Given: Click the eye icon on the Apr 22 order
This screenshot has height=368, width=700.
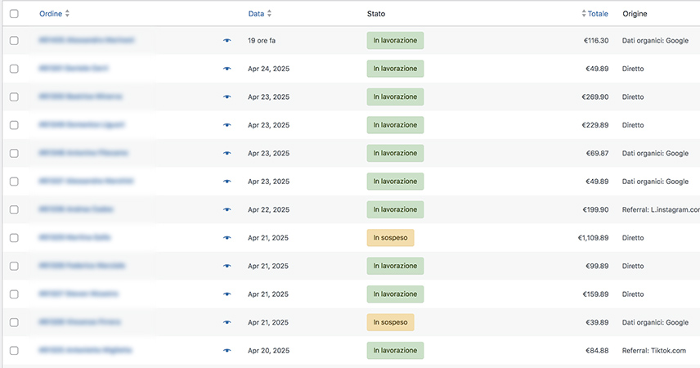Looking at the screenshot, I should tap(227, 210).
